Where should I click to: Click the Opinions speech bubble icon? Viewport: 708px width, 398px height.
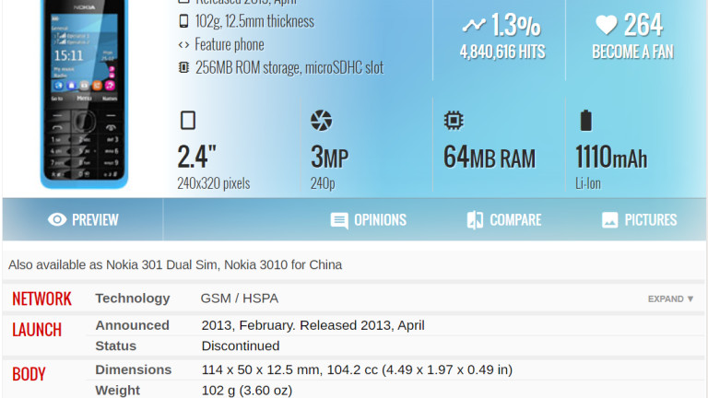339,220
